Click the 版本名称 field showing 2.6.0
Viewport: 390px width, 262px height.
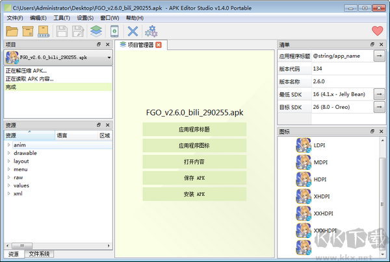348,81
